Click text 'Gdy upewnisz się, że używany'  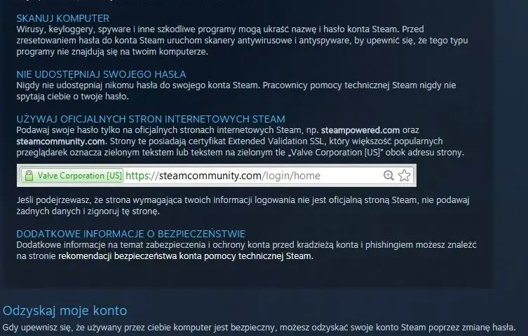click(259, 328)
